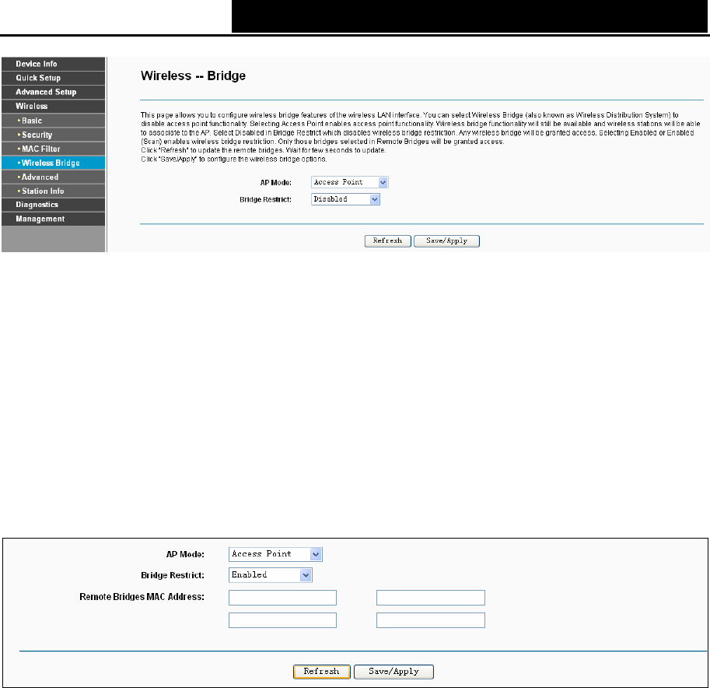Expand upper AP Mode dropdown

(350, 182)
